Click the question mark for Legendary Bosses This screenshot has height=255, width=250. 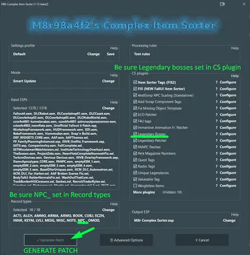pos(216,134)
